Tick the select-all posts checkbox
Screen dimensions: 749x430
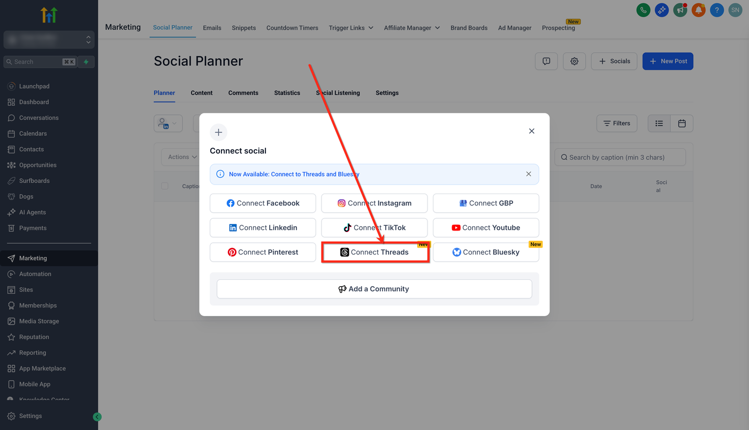(165, 186)
